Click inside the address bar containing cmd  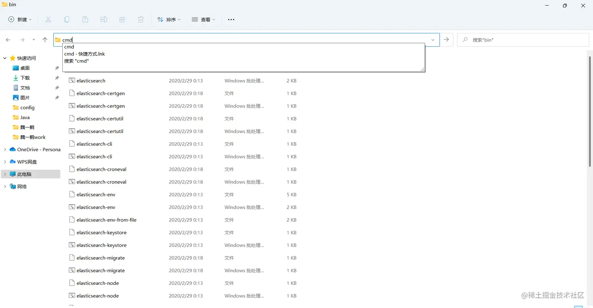pos(246,40)
